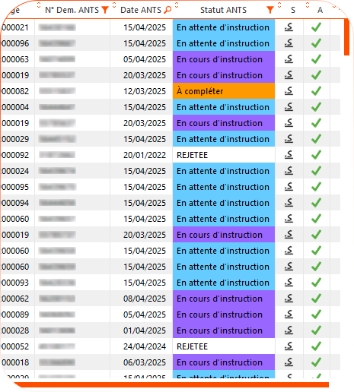Click the signature icon in row 000029
This screenshot has width=354, height=392.
[289, 139]
